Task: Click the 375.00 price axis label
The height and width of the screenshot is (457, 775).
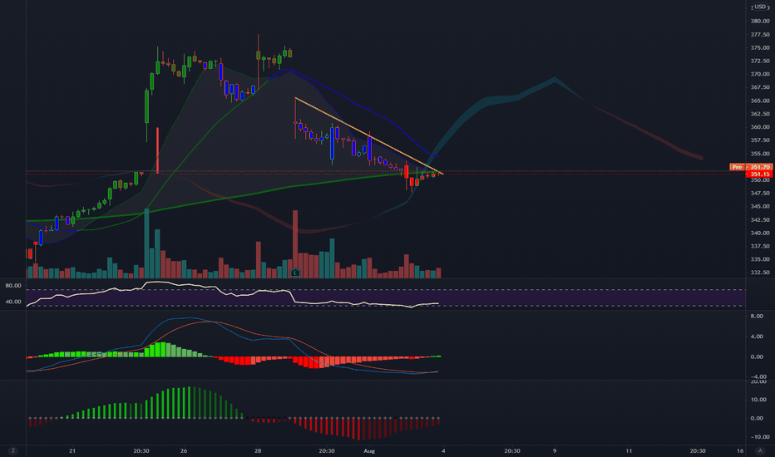Action: [760, 48]
